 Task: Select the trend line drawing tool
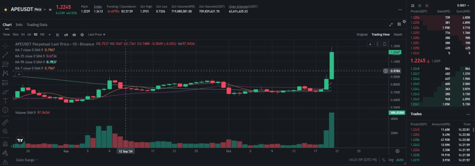click(x=5, y=55)
